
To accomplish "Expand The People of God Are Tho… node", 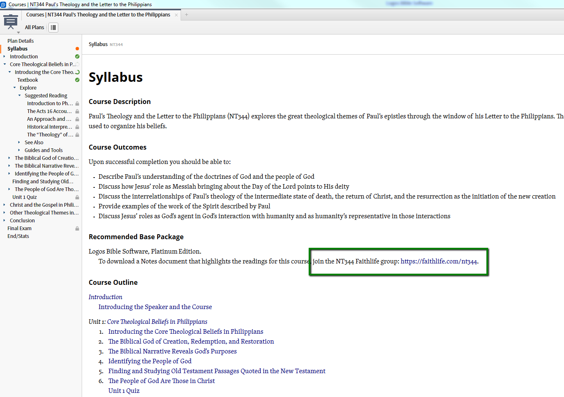I will coord(9,189).
